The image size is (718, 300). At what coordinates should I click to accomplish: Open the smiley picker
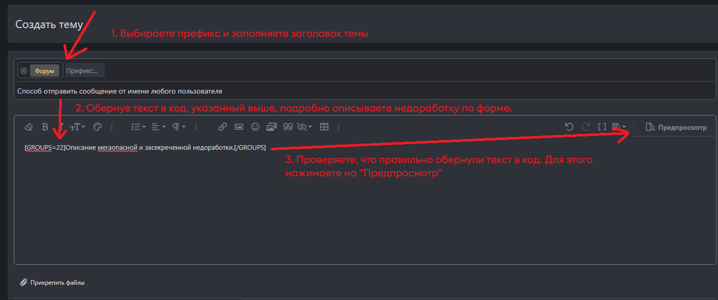coord(255,126)
